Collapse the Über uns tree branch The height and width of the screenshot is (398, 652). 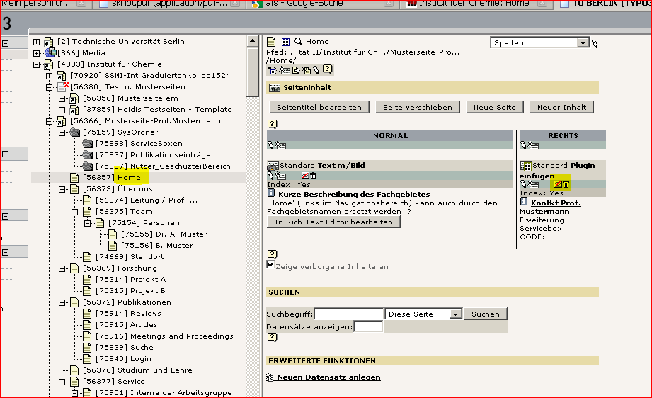[62, 189]
